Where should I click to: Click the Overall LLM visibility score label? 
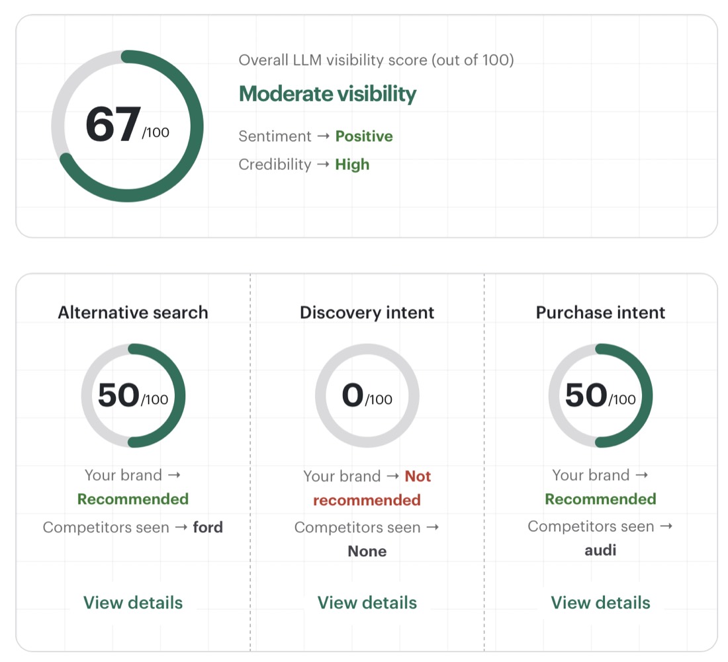tap(376, 60)
